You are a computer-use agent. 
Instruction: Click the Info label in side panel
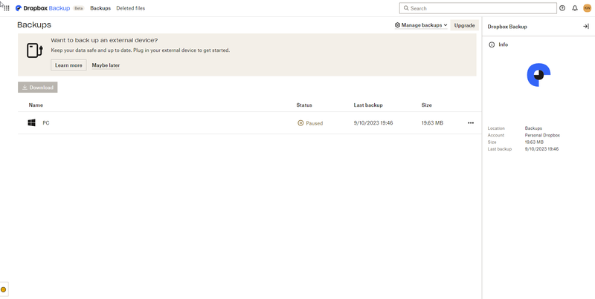504,45
